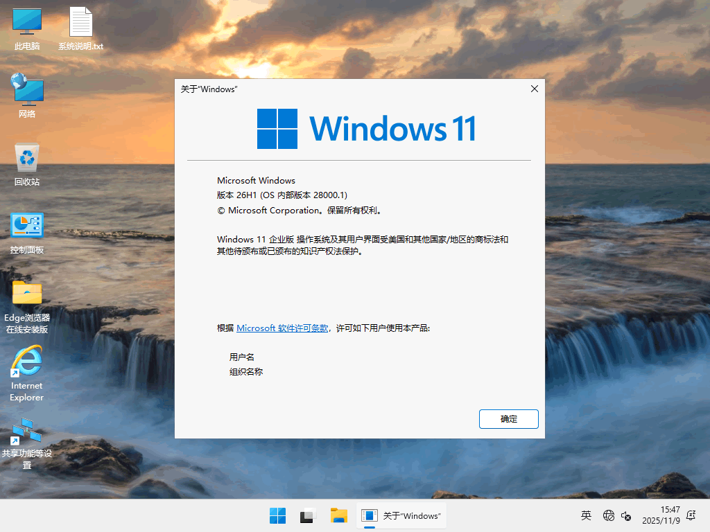The height and width of the screenshot is (532, 710).
Task: Open the network globe tray icon
Action: [609, 515]
